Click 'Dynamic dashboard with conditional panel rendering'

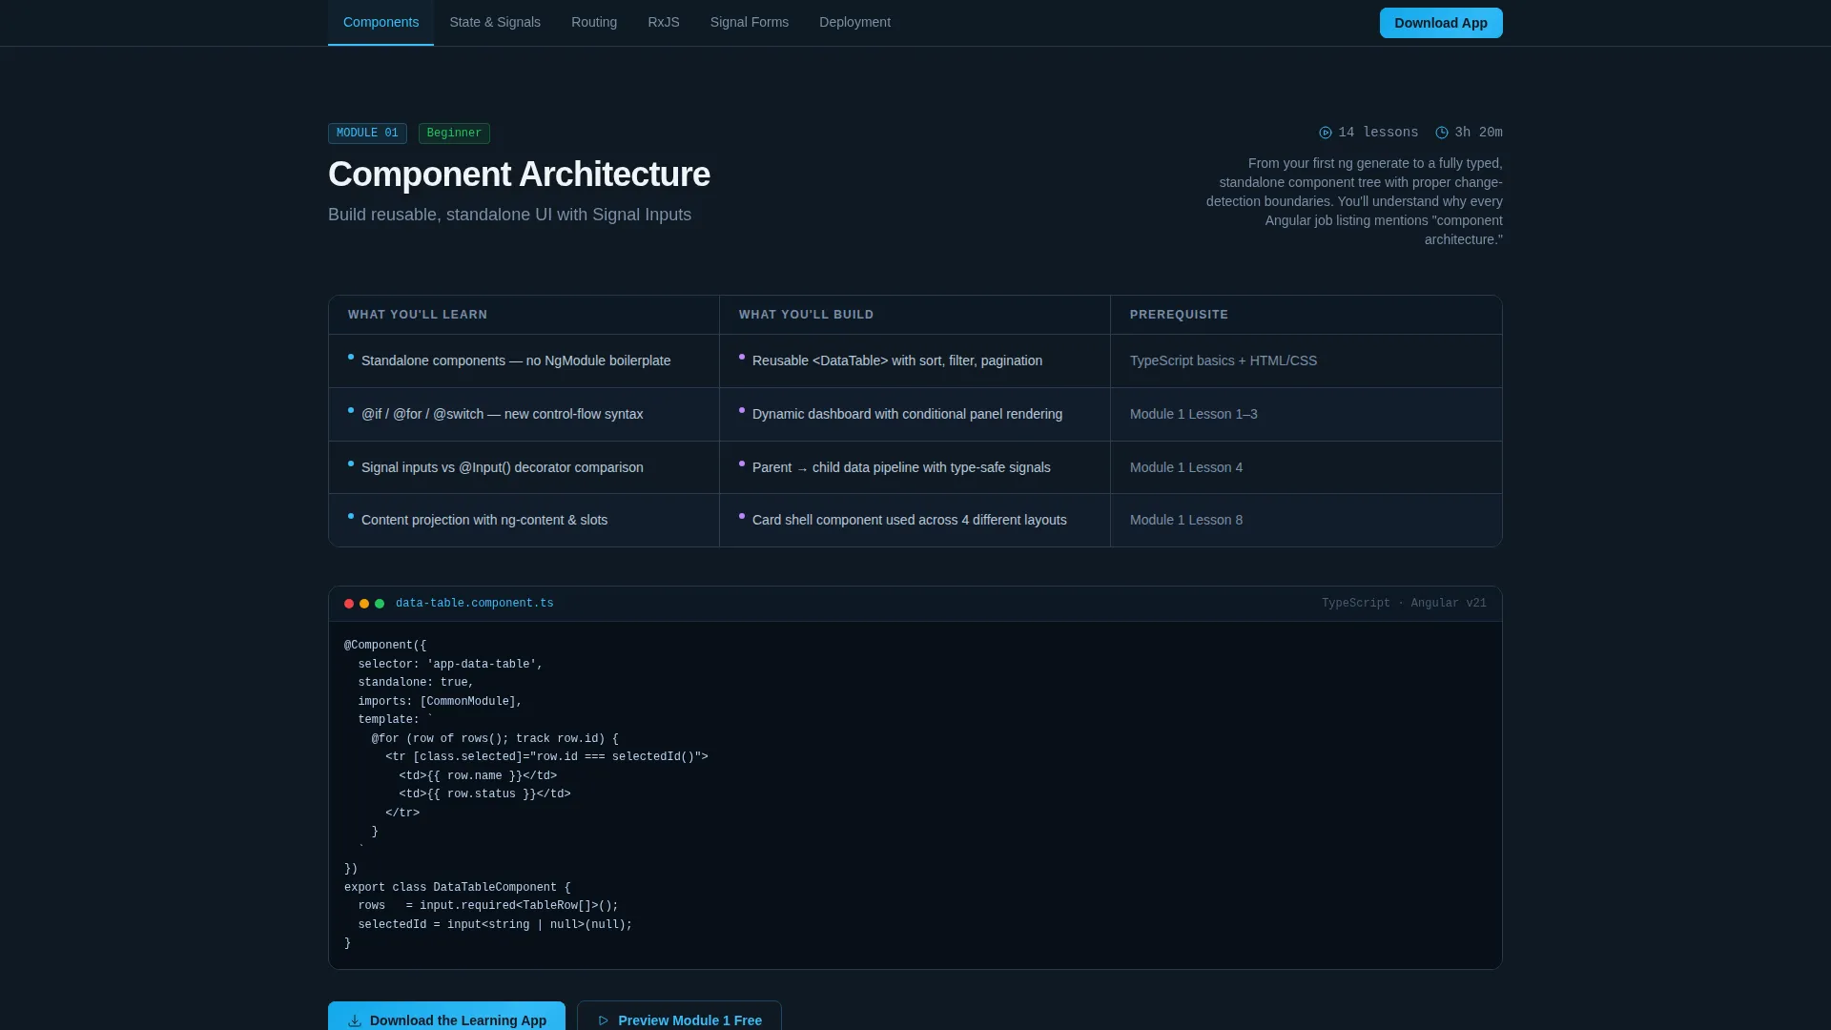pos(907,414)
